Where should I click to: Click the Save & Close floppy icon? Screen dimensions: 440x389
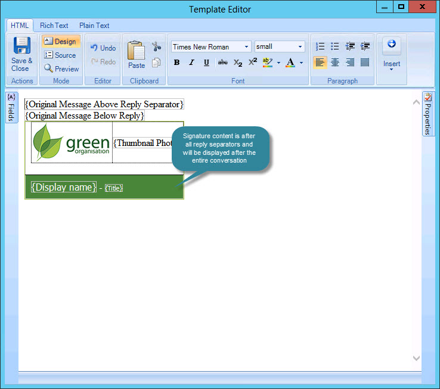coord(22,45)
